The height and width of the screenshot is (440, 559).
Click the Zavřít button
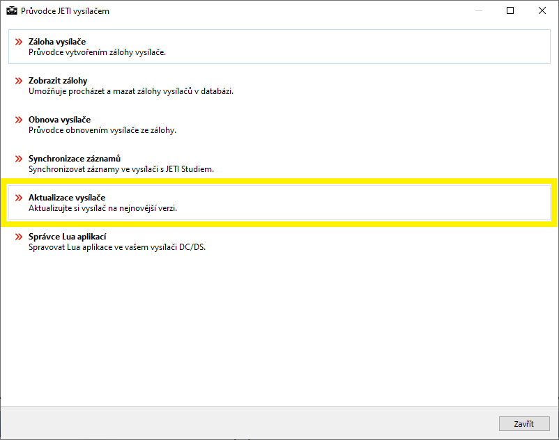524,423
